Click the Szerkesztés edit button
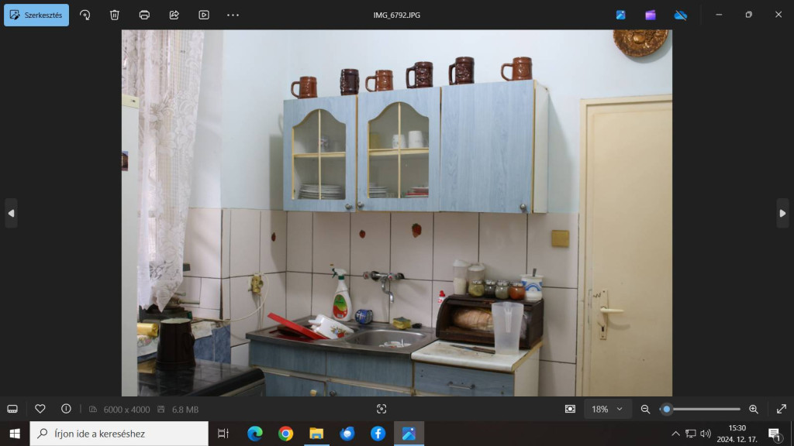This screenshot has width=794, height=446. 36,15
